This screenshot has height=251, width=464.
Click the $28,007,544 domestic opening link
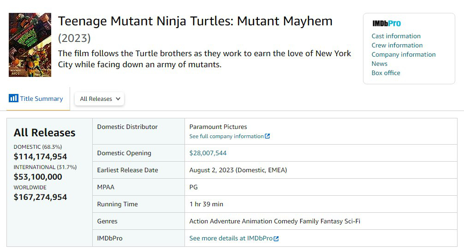pyautogui.click(x=208, y=153)
